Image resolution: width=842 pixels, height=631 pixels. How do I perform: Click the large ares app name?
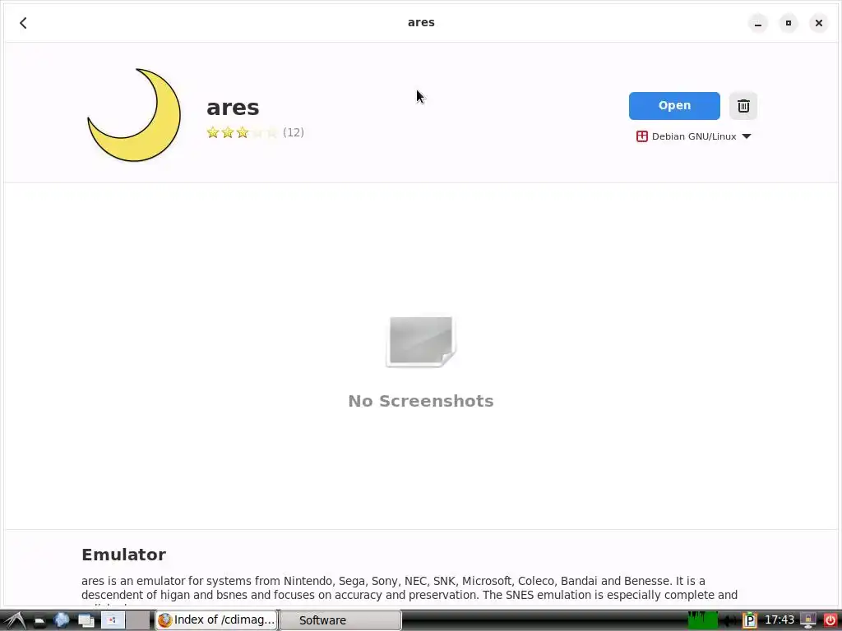click(x=233, y=108)
